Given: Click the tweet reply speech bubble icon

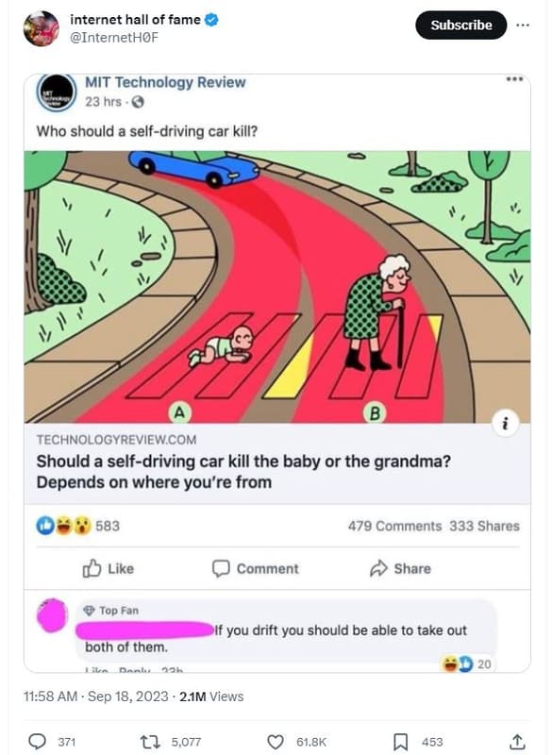Looking at the screenshot, I should point(37,742).
